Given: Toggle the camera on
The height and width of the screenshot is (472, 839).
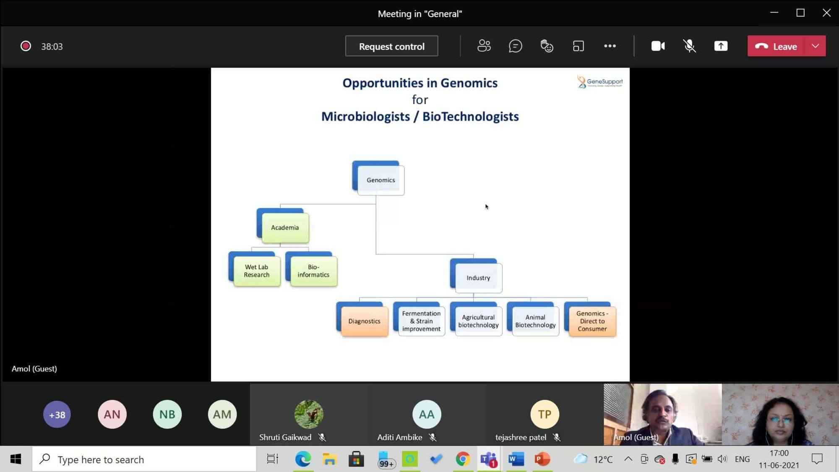Looking at the screenshot, I should [658, 46].
